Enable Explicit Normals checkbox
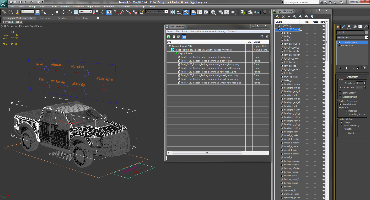The height and width of the screenshot is (200, 370). (340, 97)
